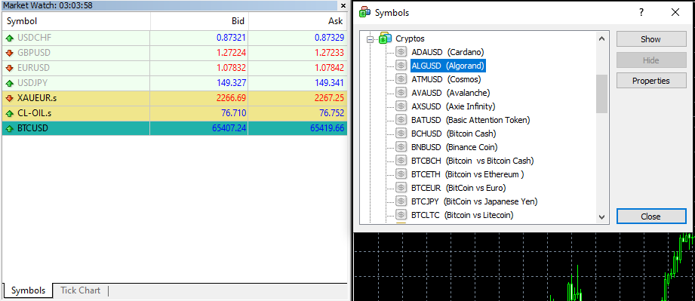Switch to the Tick Chart tab
The width and height of the screenshot is (695, 301).
[x=80, y=290]
